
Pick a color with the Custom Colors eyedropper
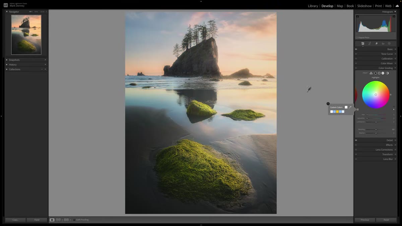(x=350, y=107)
